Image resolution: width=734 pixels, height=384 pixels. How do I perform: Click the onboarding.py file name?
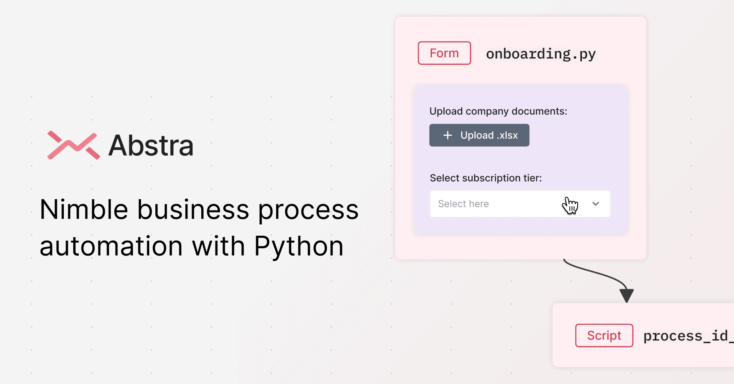click(540, 54)
